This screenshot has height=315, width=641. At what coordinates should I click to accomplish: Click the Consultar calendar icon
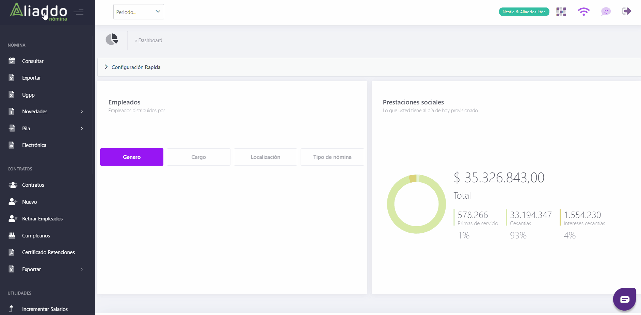[x=12, y=61]
